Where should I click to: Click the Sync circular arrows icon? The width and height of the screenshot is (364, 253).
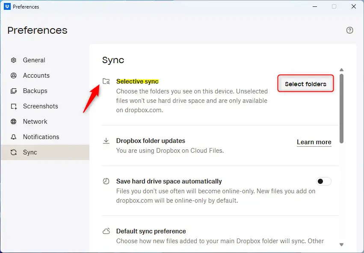click(14, 152)
